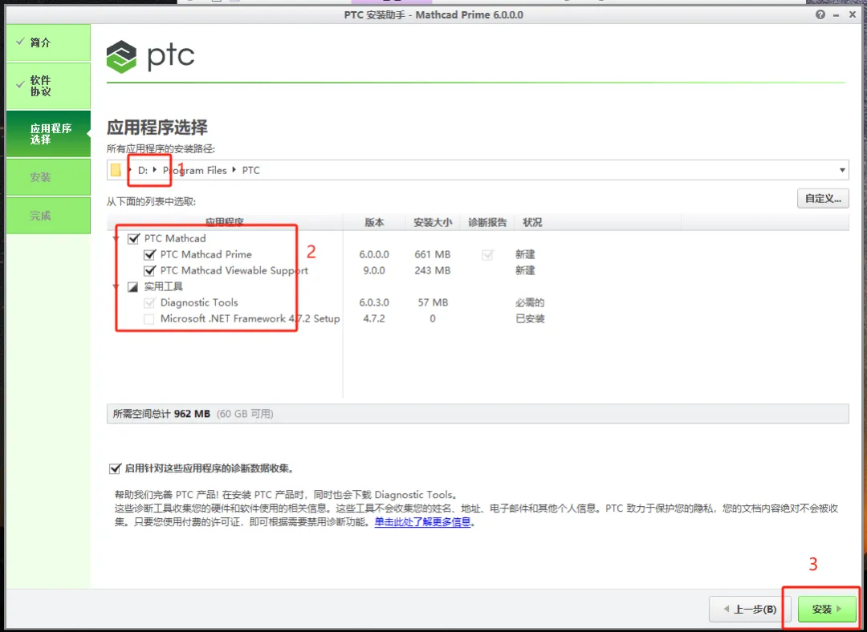The image size is (867, 632).
Task: Click the 243 MB size cell
Action: coord(433,271)
